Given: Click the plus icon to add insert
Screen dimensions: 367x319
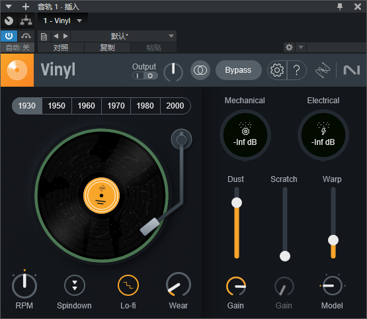Looking at the screenshot, I should [26, 7].
